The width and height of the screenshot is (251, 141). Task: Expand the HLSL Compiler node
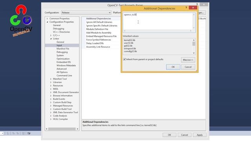51,119
